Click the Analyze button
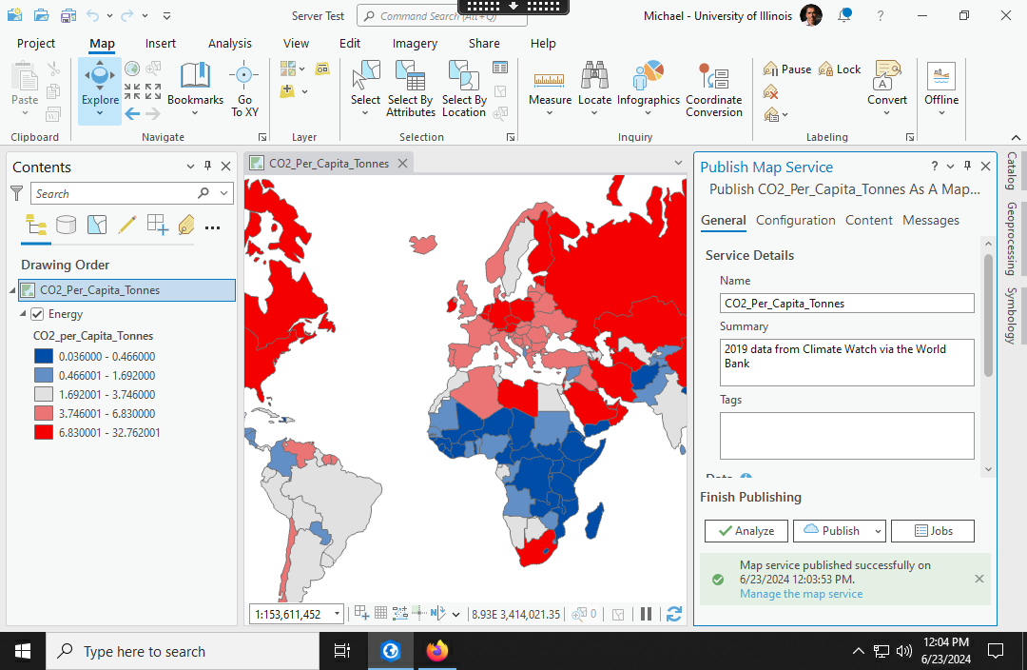Image resolution: width=1027 pixels, height=670 pixels. click(746, 531)
